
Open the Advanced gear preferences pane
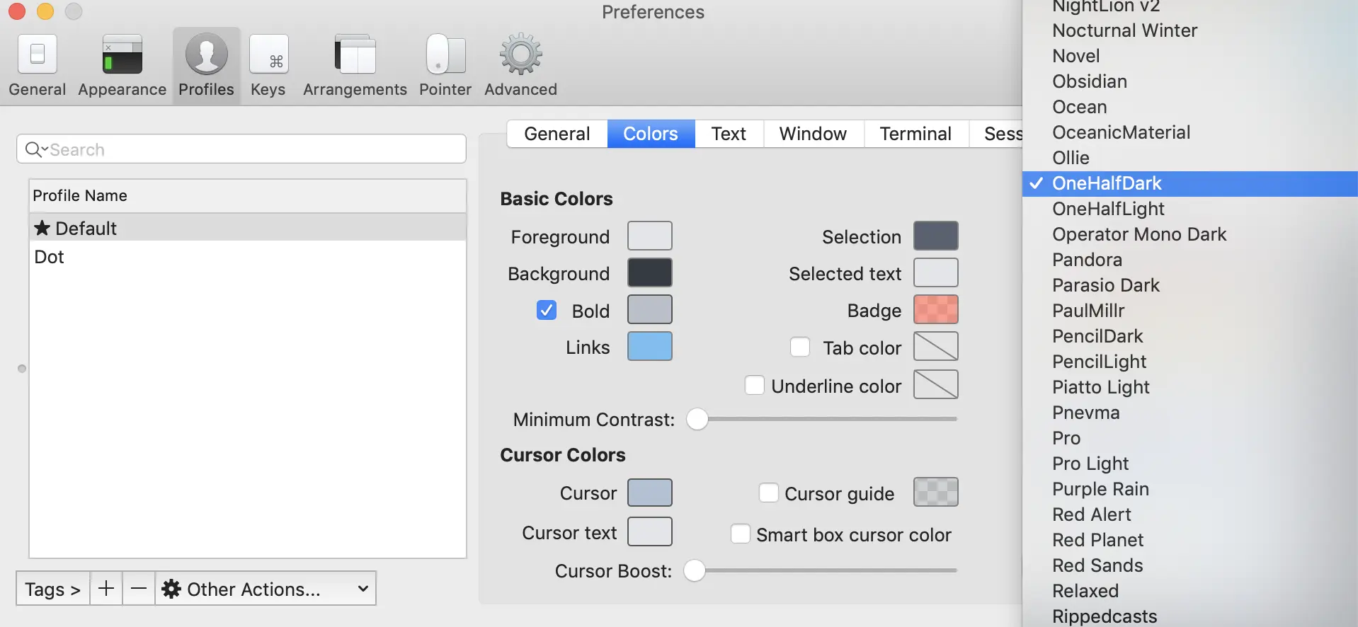520,65
